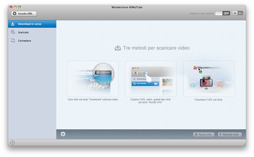The height and width of the screenshot is (157, 254).
Task: Click Pausa tutto button
Action: coord(204,134)
